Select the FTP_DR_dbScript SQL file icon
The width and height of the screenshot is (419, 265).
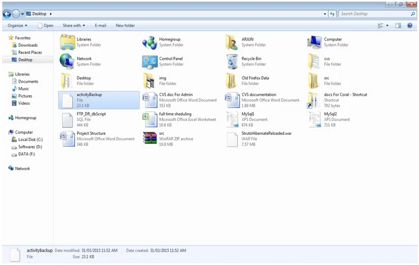[x=67, y=120]
